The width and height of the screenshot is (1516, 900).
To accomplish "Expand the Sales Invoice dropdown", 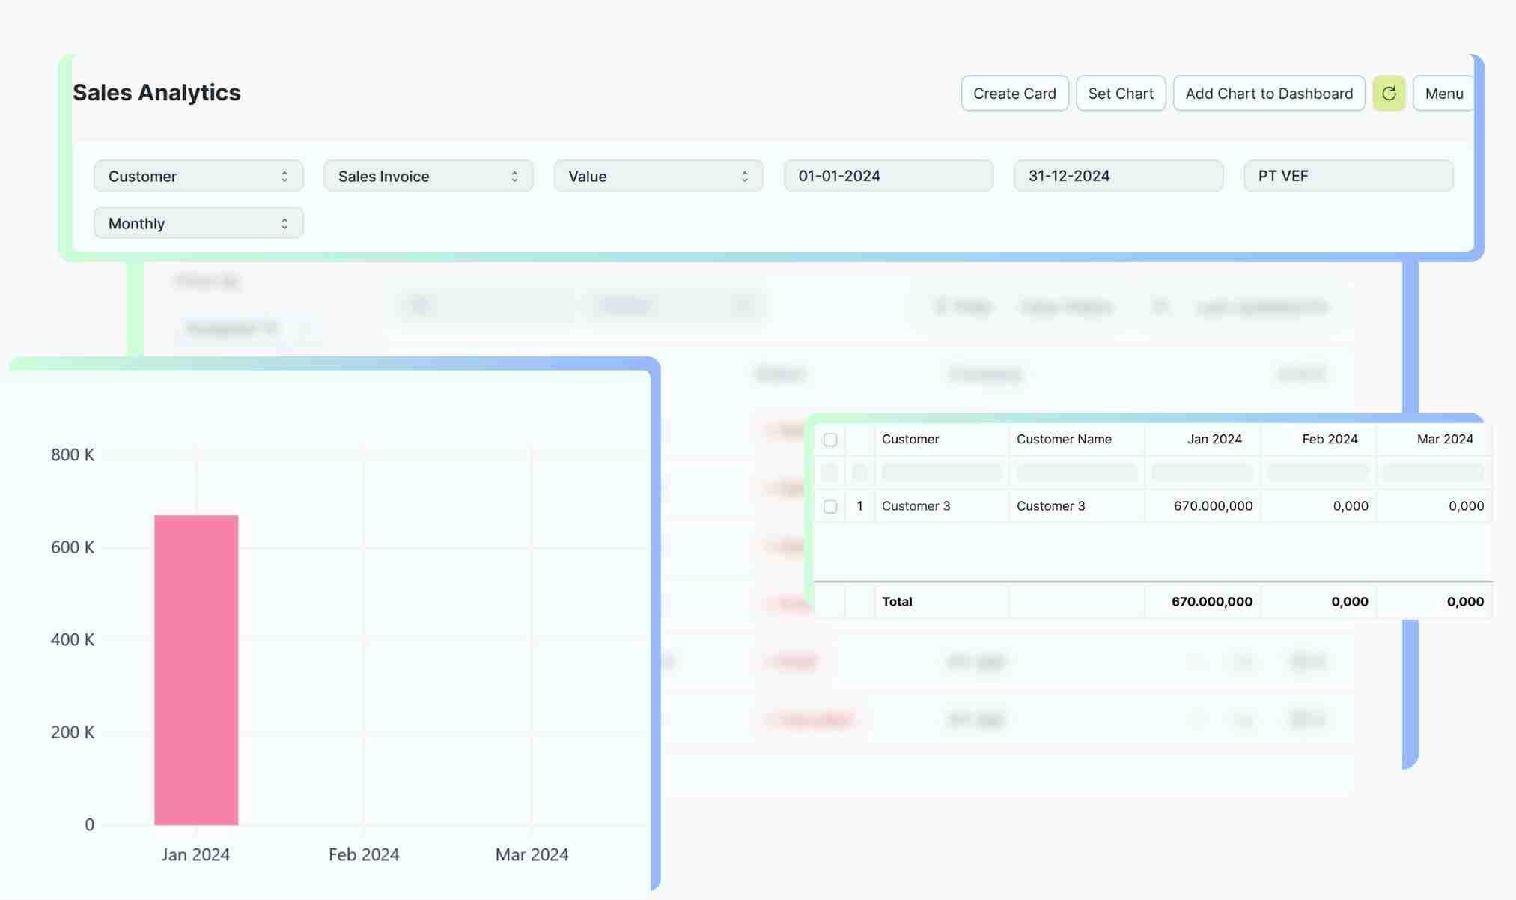I will point(427,176).
